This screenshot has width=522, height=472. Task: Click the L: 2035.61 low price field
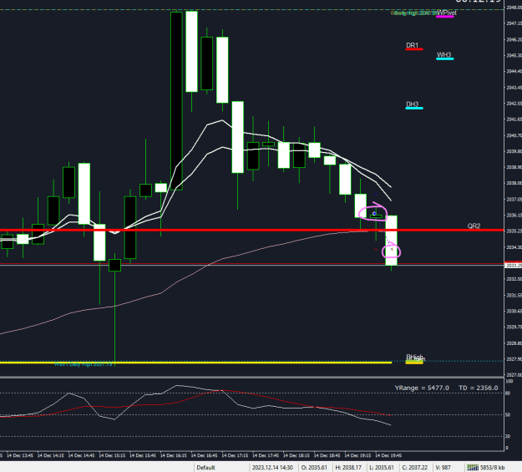382,467
